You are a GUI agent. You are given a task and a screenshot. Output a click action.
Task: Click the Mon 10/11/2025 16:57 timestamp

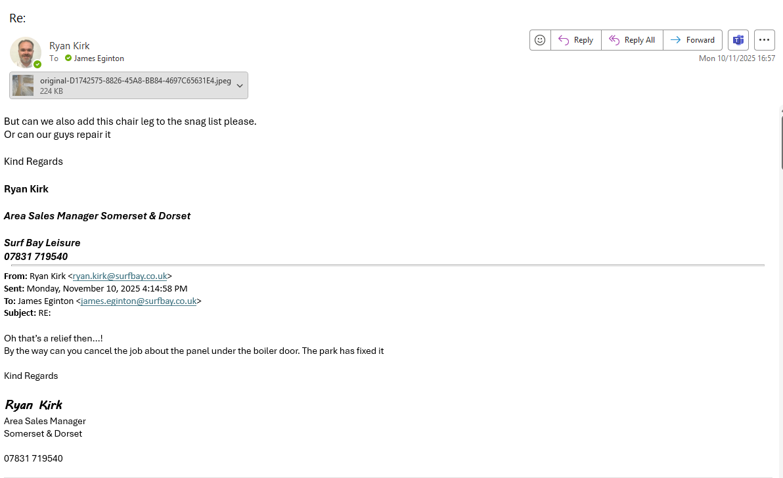click(x=736, y=58)
